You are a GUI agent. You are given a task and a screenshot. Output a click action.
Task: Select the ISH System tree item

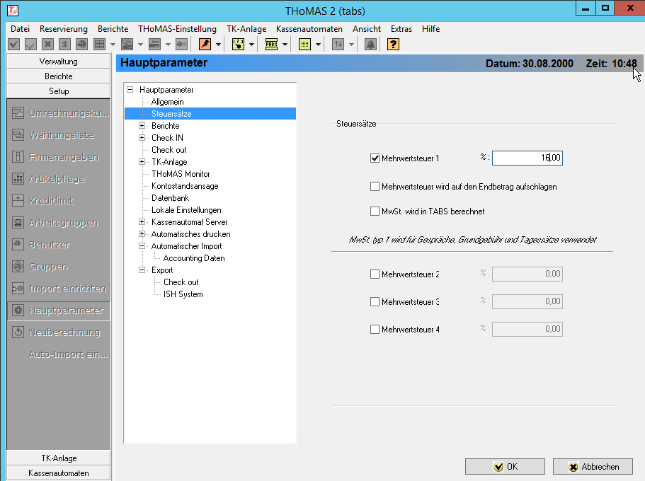pos(183,294)
